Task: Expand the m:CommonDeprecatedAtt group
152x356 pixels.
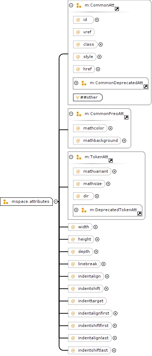Action: tap(76, 83)
